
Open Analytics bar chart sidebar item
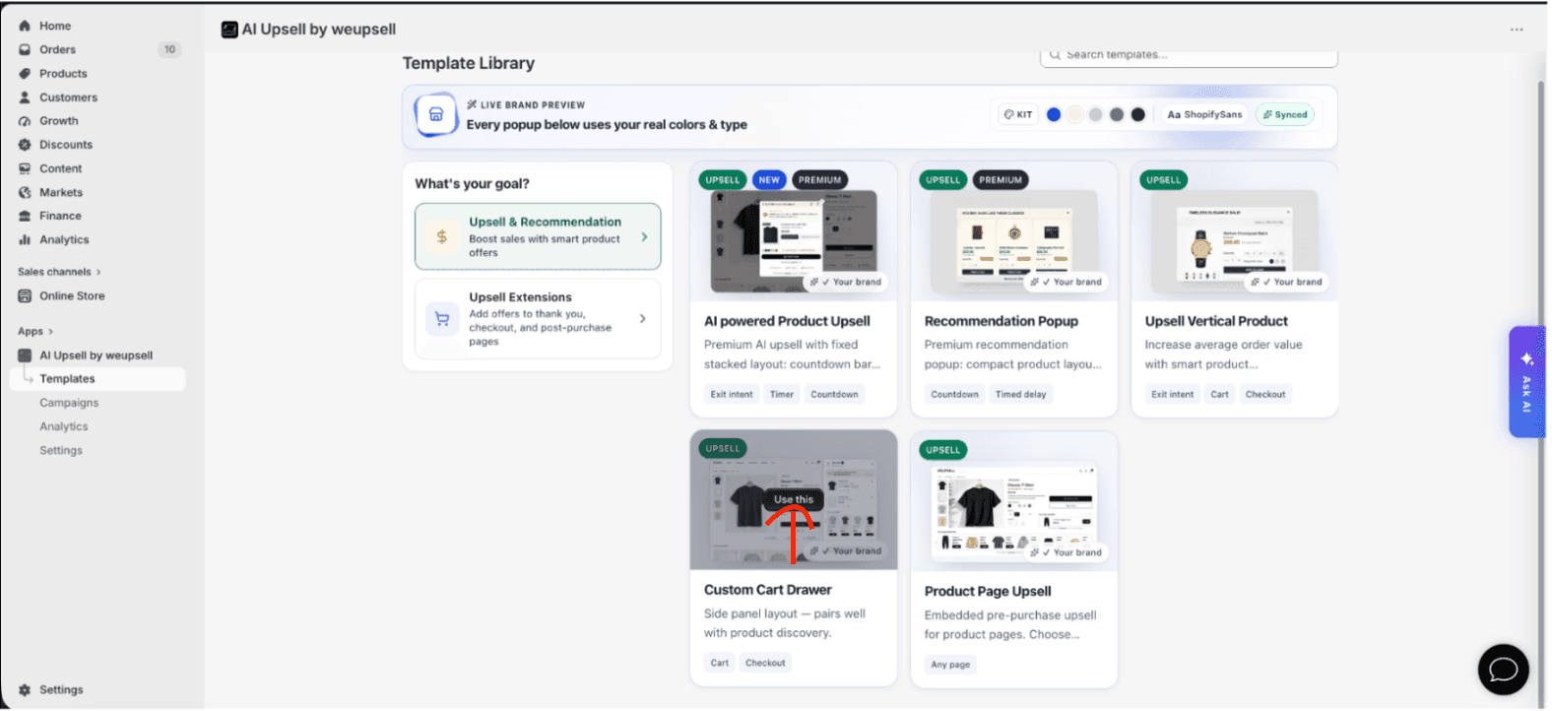click(x=25, y=240)
